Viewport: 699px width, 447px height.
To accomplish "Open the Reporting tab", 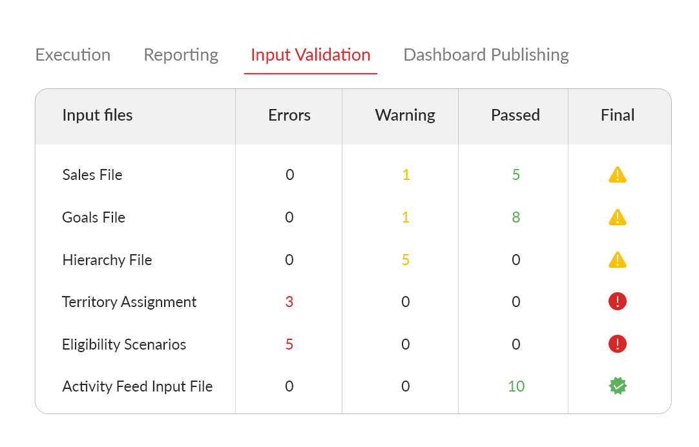I will [181, 55].
